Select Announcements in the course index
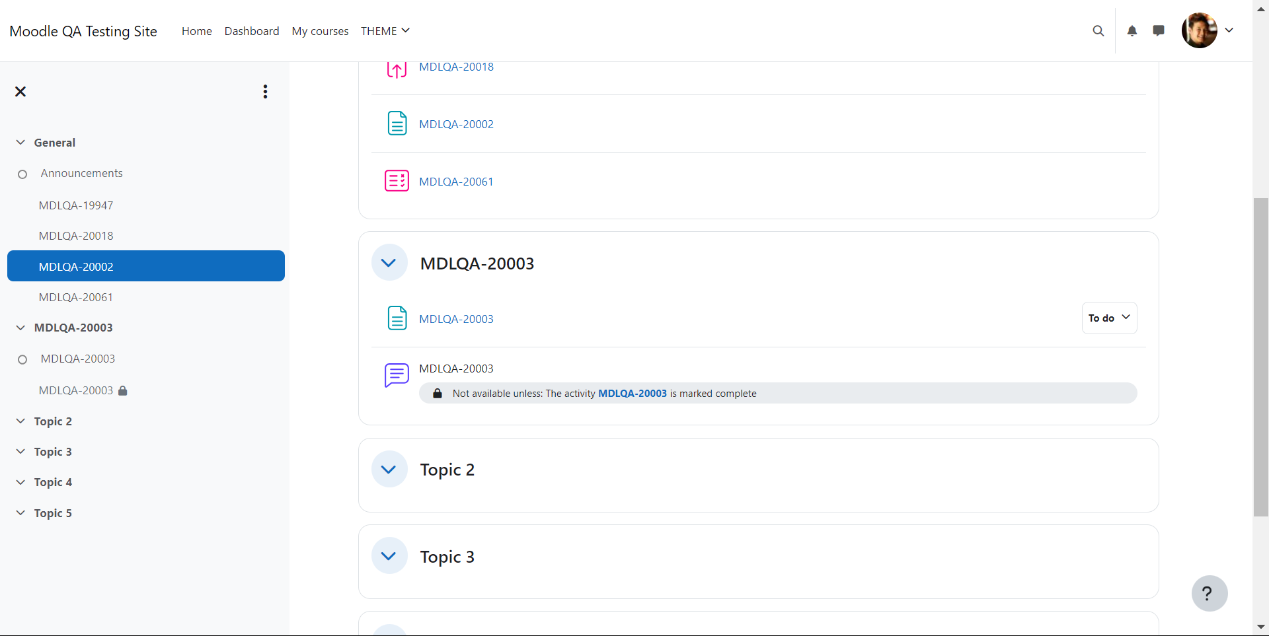The image size is (1269, 636). (82, 173)
